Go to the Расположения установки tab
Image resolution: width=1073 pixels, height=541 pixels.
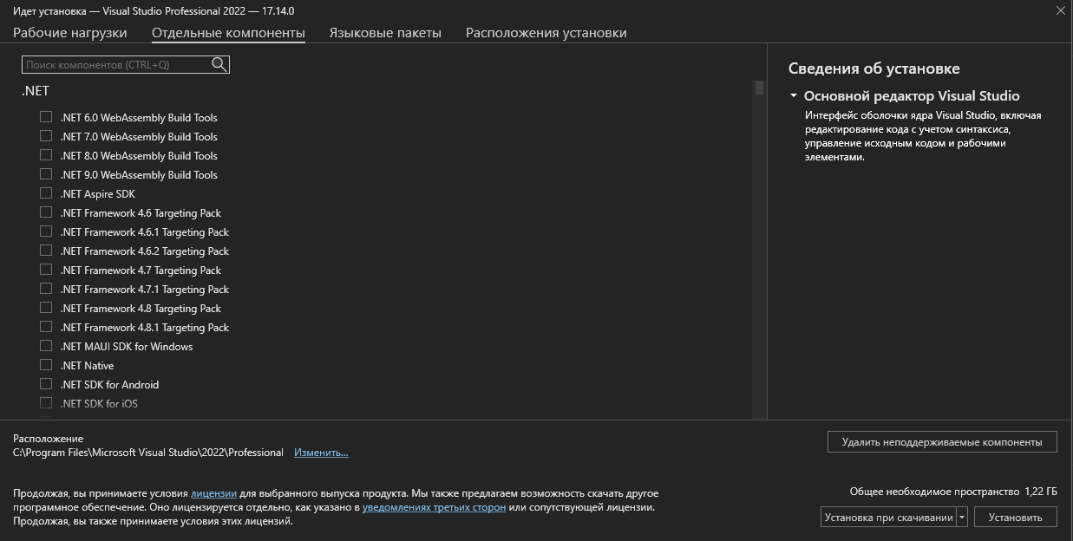(546, 33)
